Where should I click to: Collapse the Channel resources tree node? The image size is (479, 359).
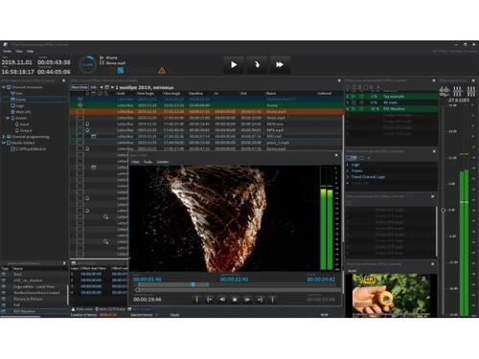click(4, 87)
